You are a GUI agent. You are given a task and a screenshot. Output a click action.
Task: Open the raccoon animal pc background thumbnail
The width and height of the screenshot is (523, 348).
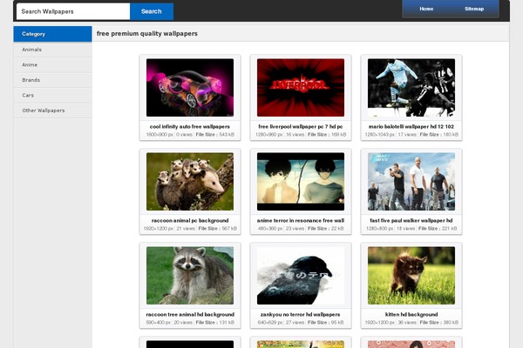tap(190, 182)
